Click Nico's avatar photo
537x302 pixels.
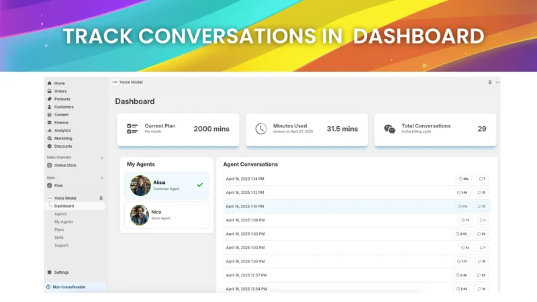[140, 215]
